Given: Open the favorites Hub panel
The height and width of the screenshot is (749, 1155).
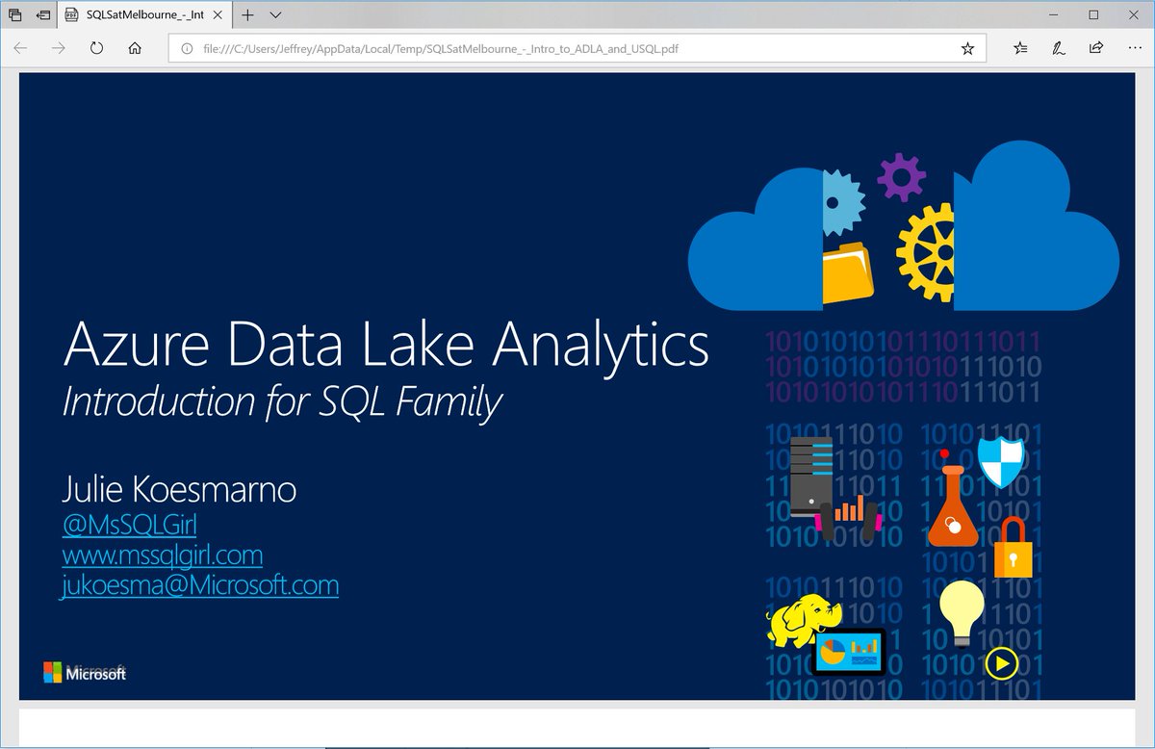Looking at the screenshot, I should click(x=1020, y=48).
